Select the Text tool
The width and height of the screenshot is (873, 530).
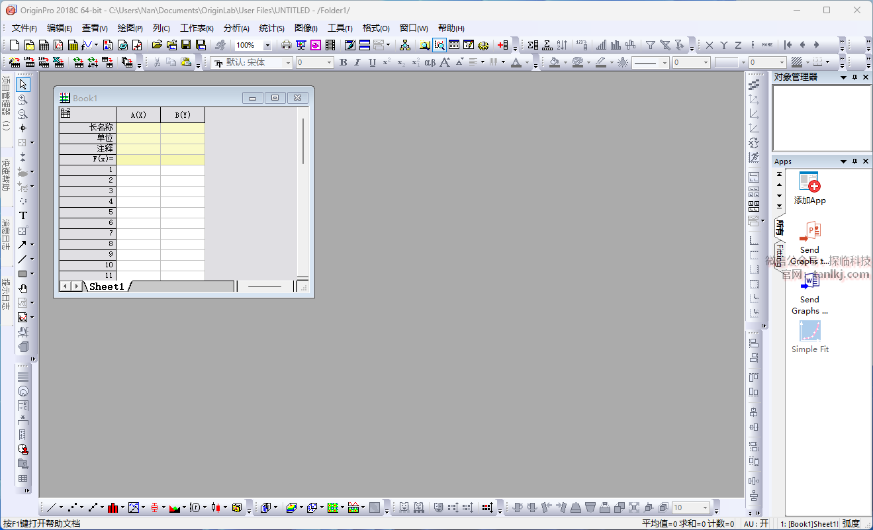23,215
